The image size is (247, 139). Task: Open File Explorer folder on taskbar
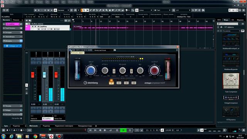click(x=19, y=136)
